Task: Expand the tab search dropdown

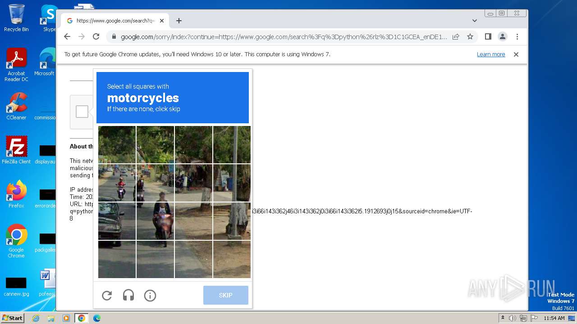Action: 474,21
